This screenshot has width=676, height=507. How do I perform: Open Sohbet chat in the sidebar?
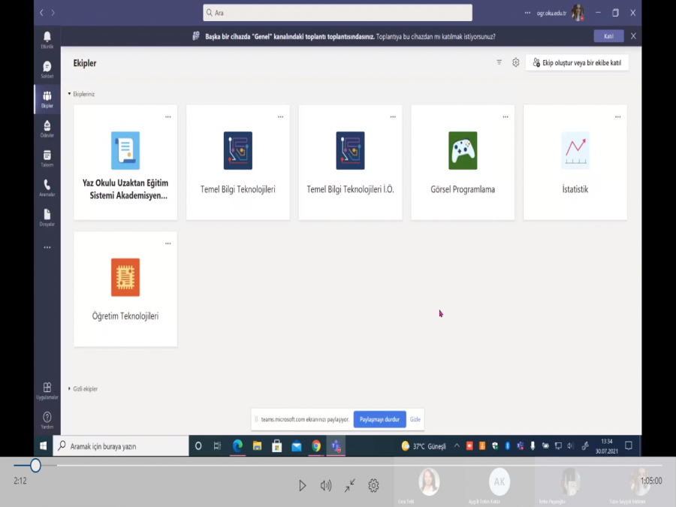47,69
